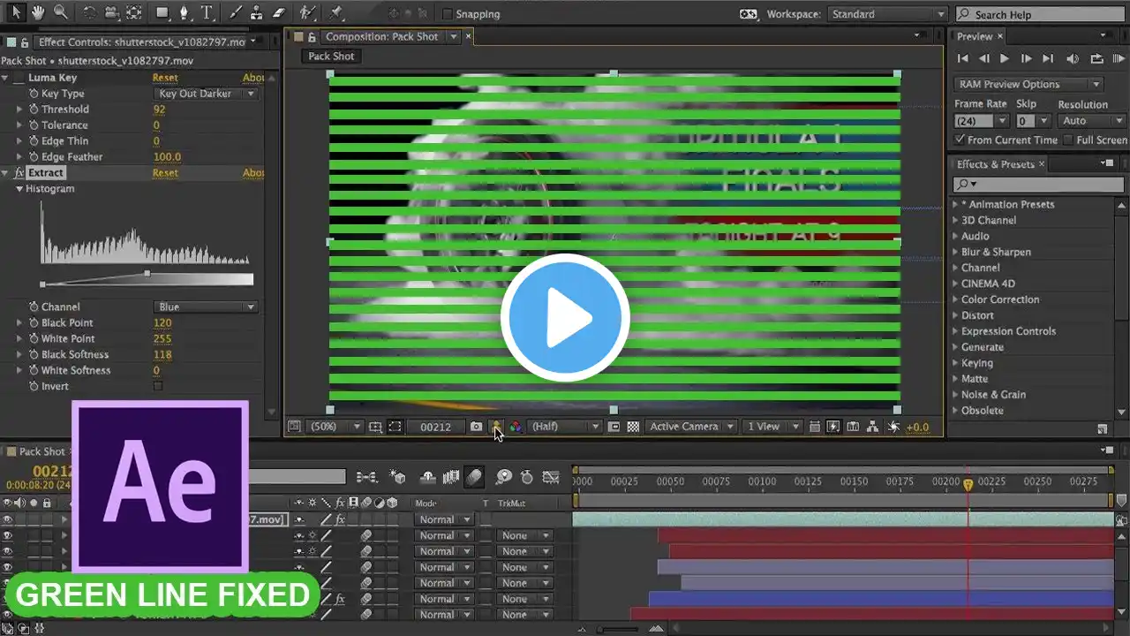Open the Composition Mini-Flowchart in the timeline
This screenshot has width=1130, height=636.
click(x=366, y=477)
